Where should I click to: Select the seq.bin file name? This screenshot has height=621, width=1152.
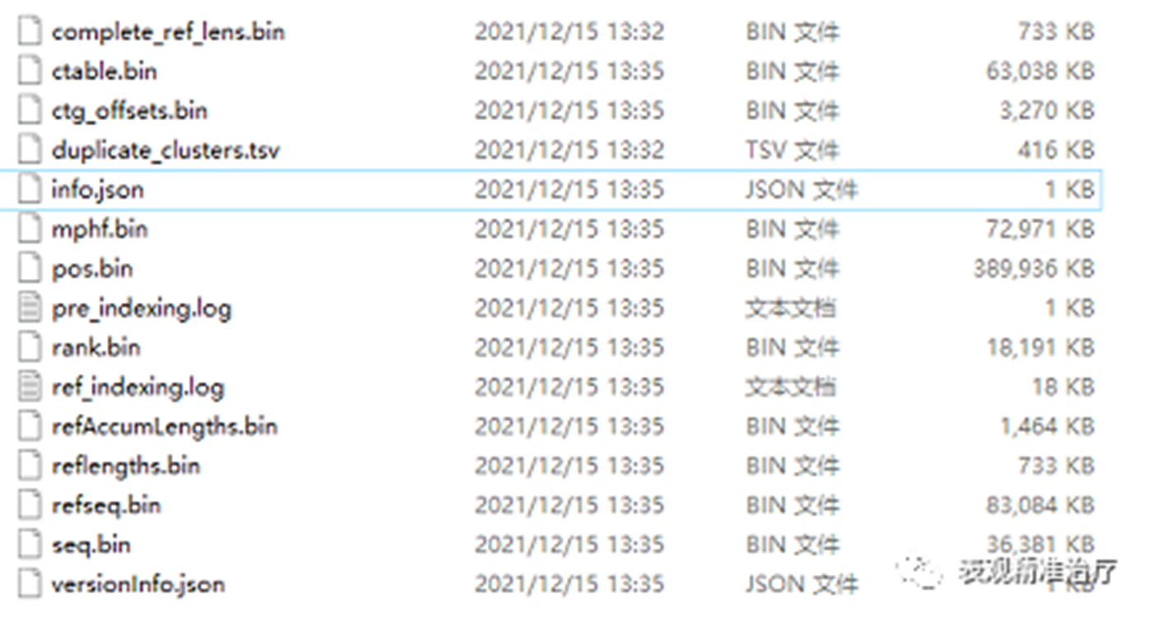pyautogui.click(x=91, y=545)
